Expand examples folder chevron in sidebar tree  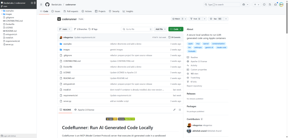[x=2, y=11]
